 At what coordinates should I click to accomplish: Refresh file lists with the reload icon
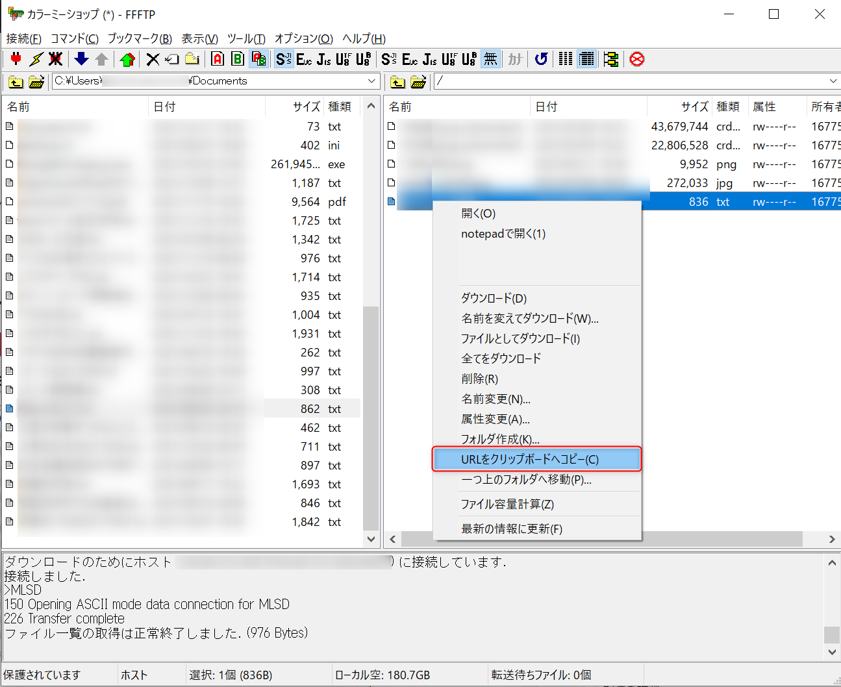click(x=541, y=59)
